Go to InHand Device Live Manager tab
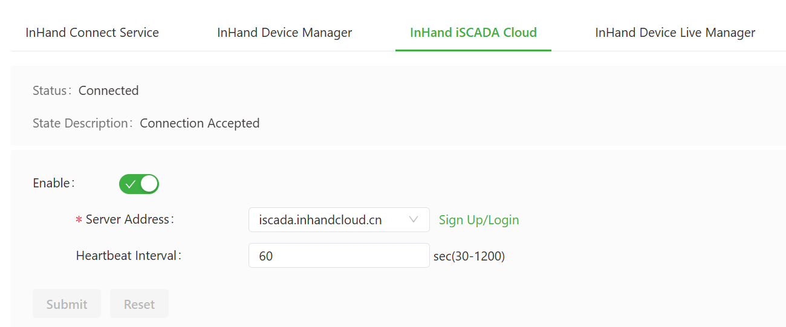 (675, 33)
